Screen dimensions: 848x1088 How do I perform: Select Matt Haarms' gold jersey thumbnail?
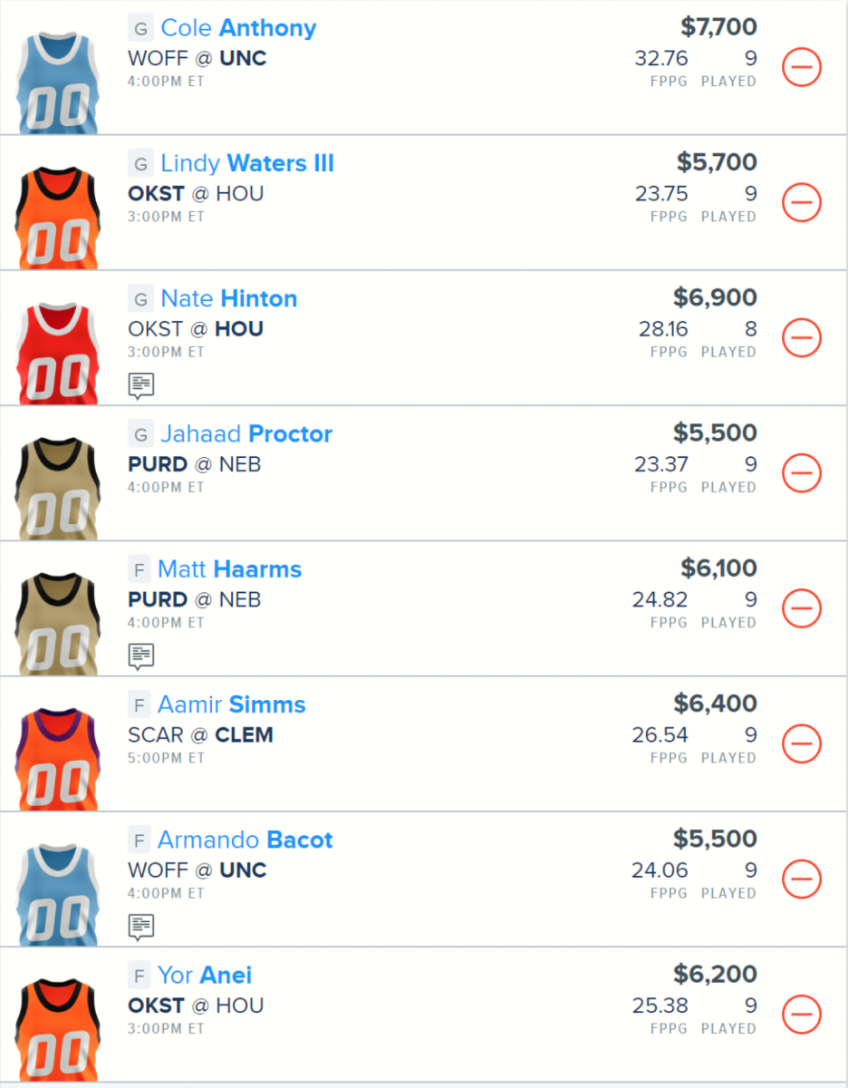[58, 624]
